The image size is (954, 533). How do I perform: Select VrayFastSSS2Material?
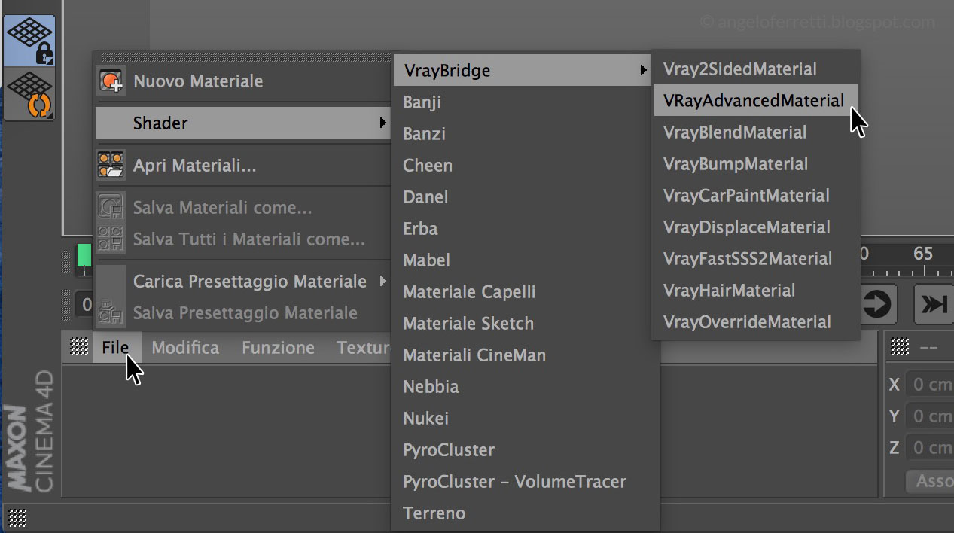(x=756, y=259)
